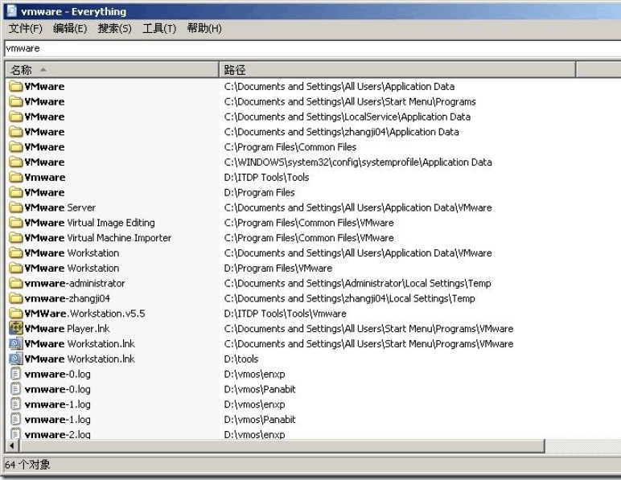Click the VMware Player.lnk shortcut icon

(16, 328)
